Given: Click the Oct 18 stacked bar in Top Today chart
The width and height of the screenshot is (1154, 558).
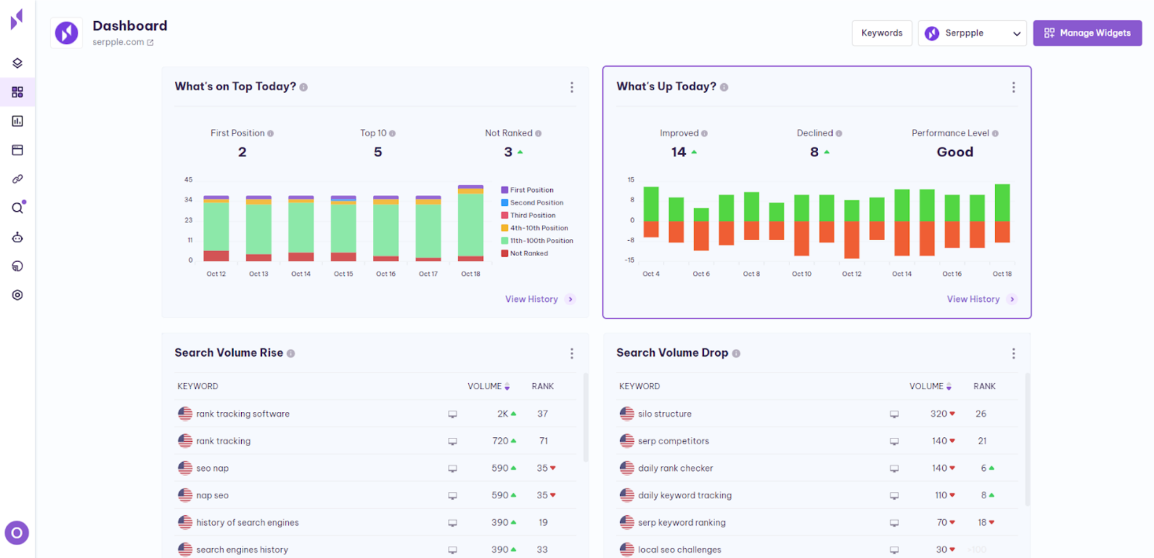Looking at the screenshot, I should point(471,223).
